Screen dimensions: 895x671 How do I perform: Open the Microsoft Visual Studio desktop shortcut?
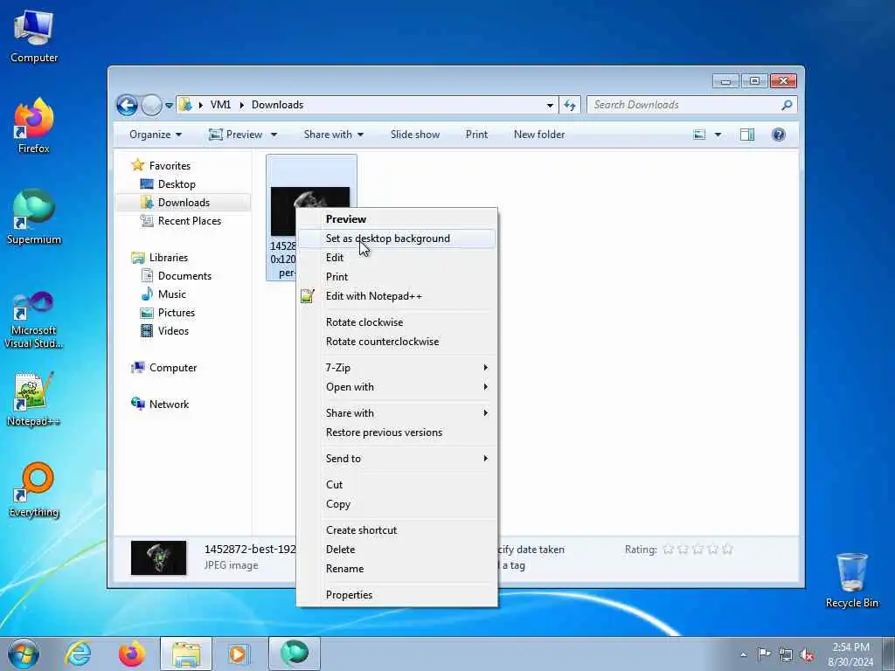(x=34, y=320)
